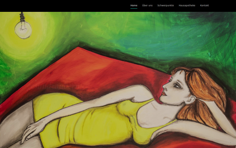Click the bulb's cord socket at the top
The image size is (236, 148).
[22, 17]
